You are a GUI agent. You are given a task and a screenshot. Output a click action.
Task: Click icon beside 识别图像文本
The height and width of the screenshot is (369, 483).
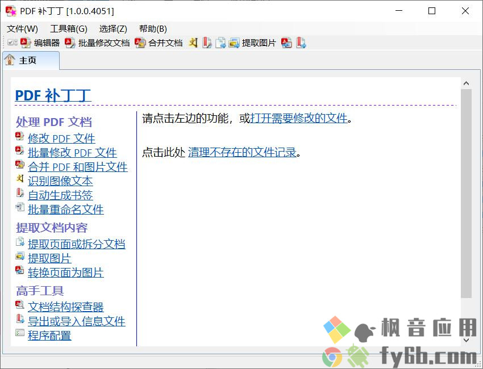[x=20, y=178]
